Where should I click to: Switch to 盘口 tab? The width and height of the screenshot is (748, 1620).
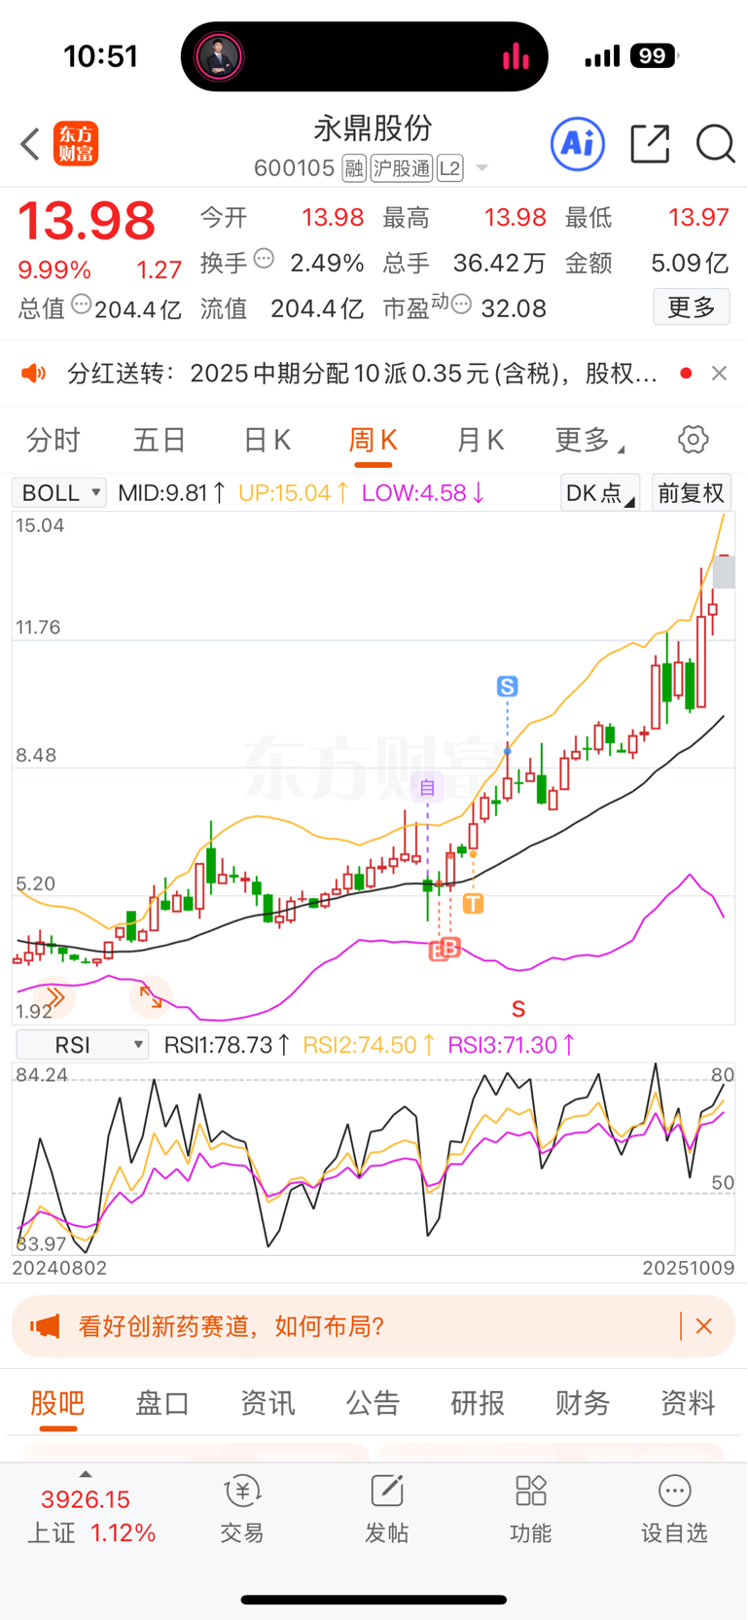point(162,1403)
